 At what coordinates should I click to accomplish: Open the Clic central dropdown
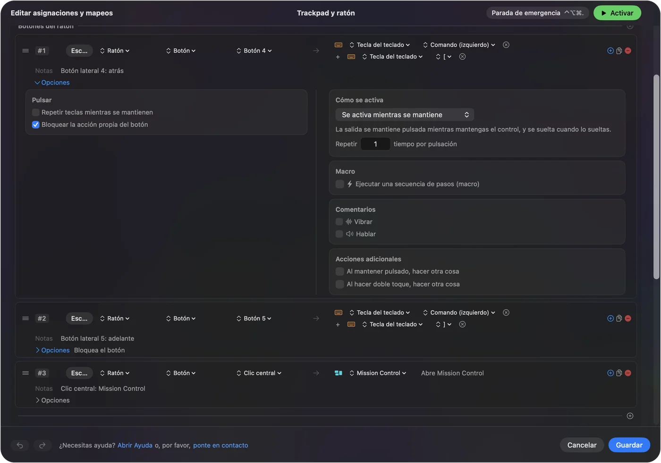tap(259, 373)
